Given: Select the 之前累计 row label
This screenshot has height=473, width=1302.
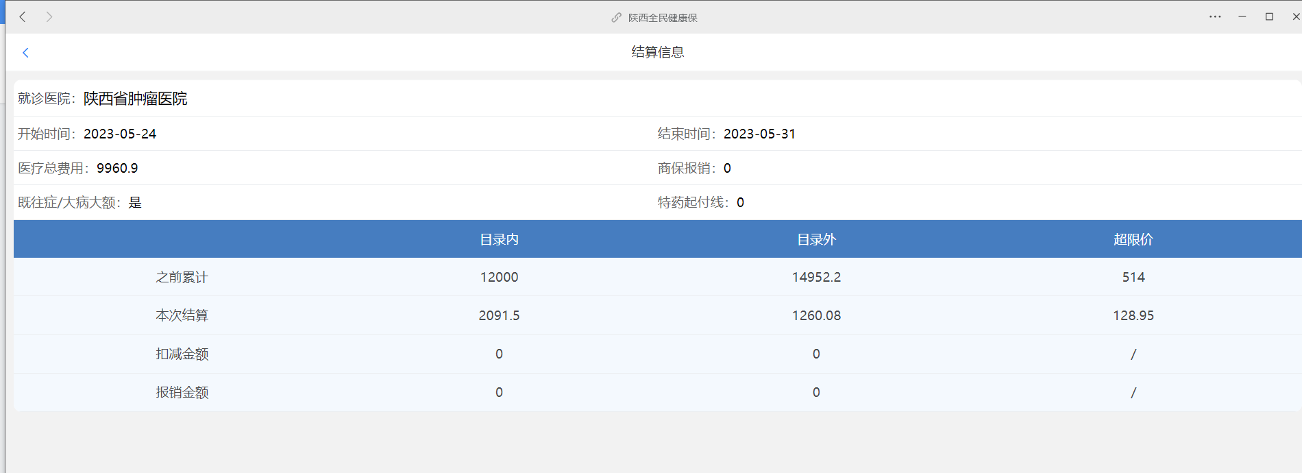Looking at the screenshot, I should pos(182,277).
